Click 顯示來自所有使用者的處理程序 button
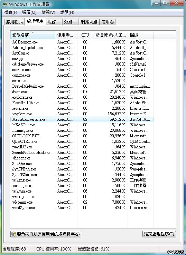The width and height of the screenshot is (186, 255). (x=46, y=234)
